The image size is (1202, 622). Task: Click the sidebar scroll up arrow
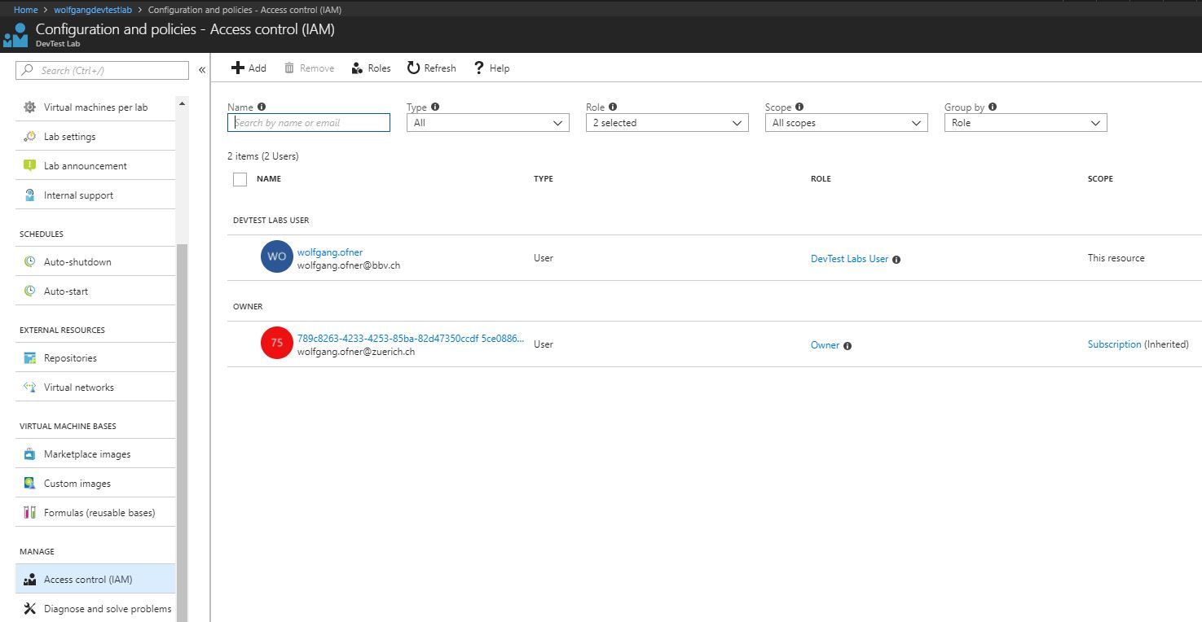(x=182, y=103)
